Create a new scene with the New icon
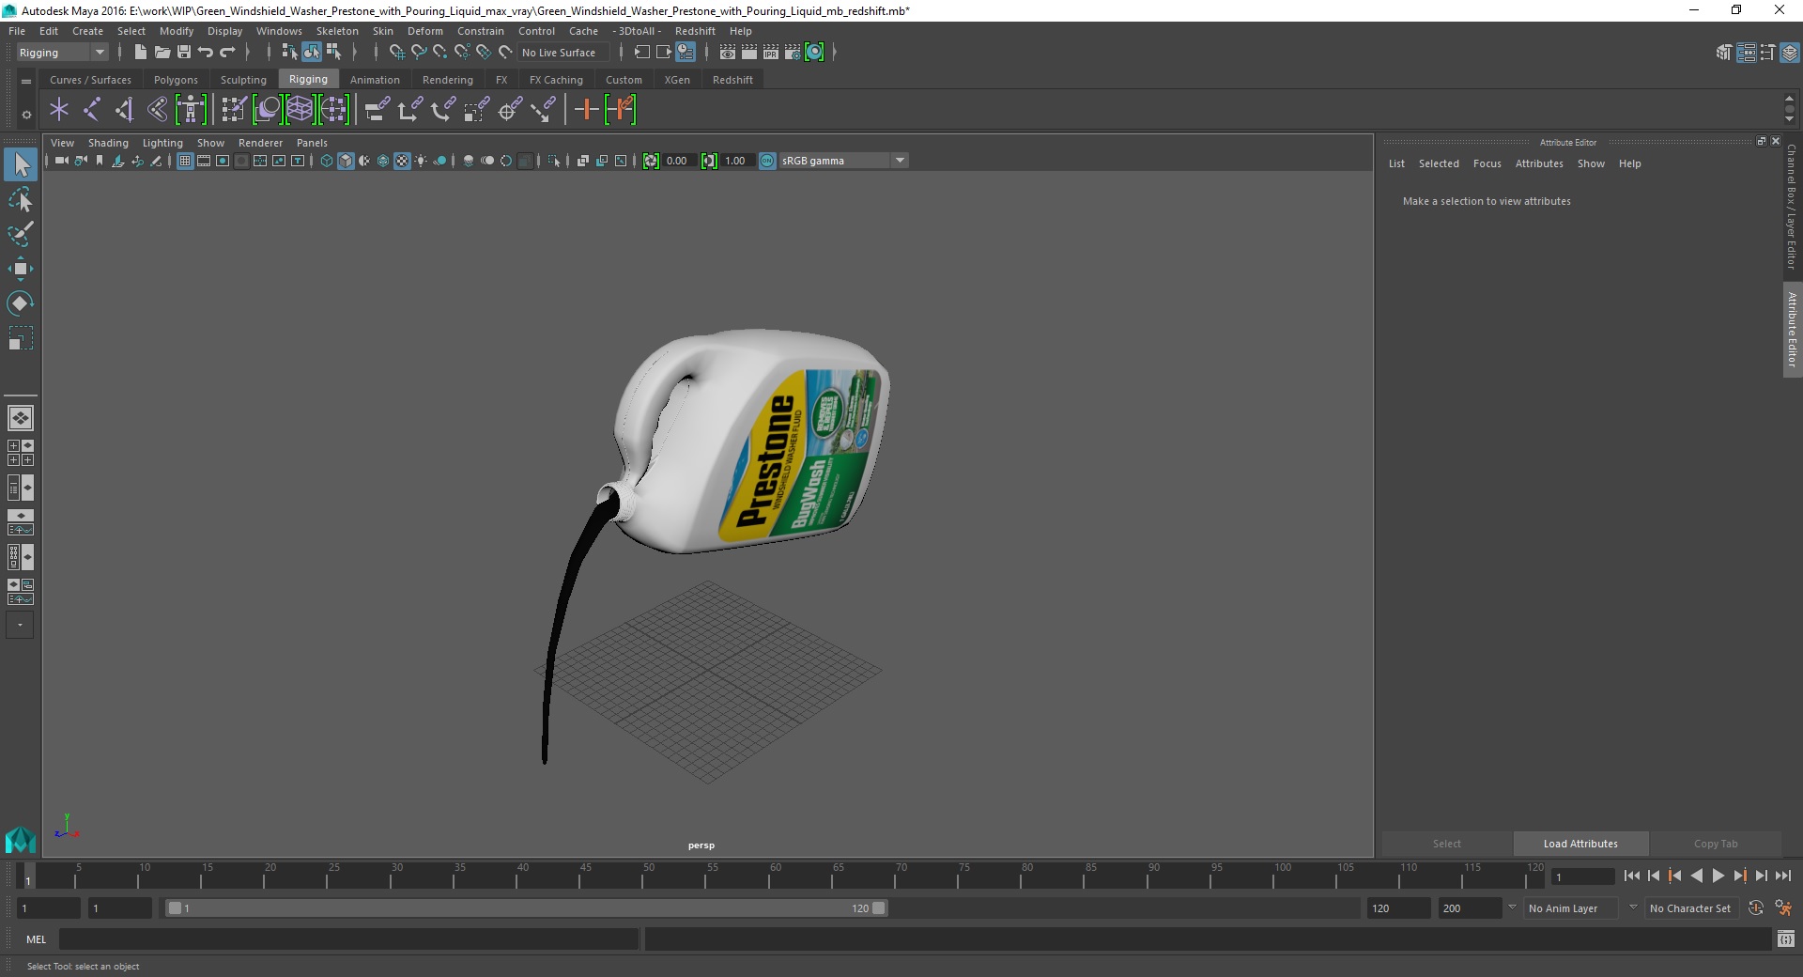 (140, 53)
